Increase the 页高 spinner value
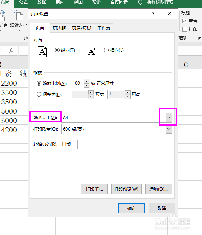The height and width of the screenshot is (235, 202). [x=127, y=92]
